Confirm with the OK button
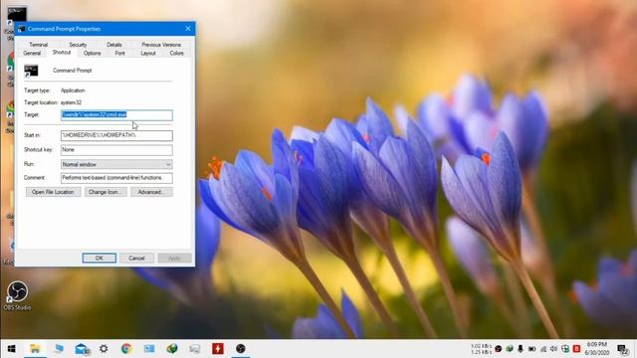 coord(100,259)
